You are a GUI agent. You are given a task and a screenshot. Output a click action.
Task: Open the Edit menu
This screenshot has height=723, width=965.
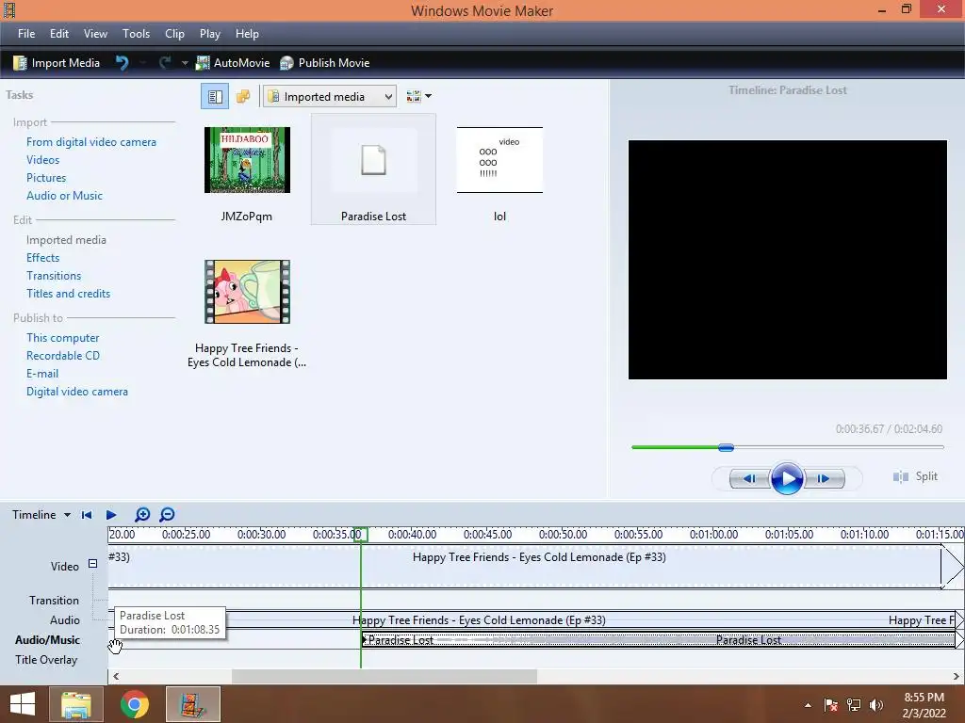pos(59,34)
